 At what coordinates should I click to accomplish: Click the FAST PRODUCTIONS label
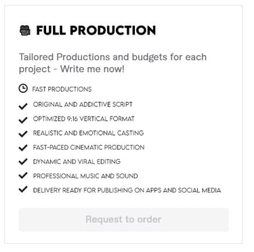click(62, 89)
